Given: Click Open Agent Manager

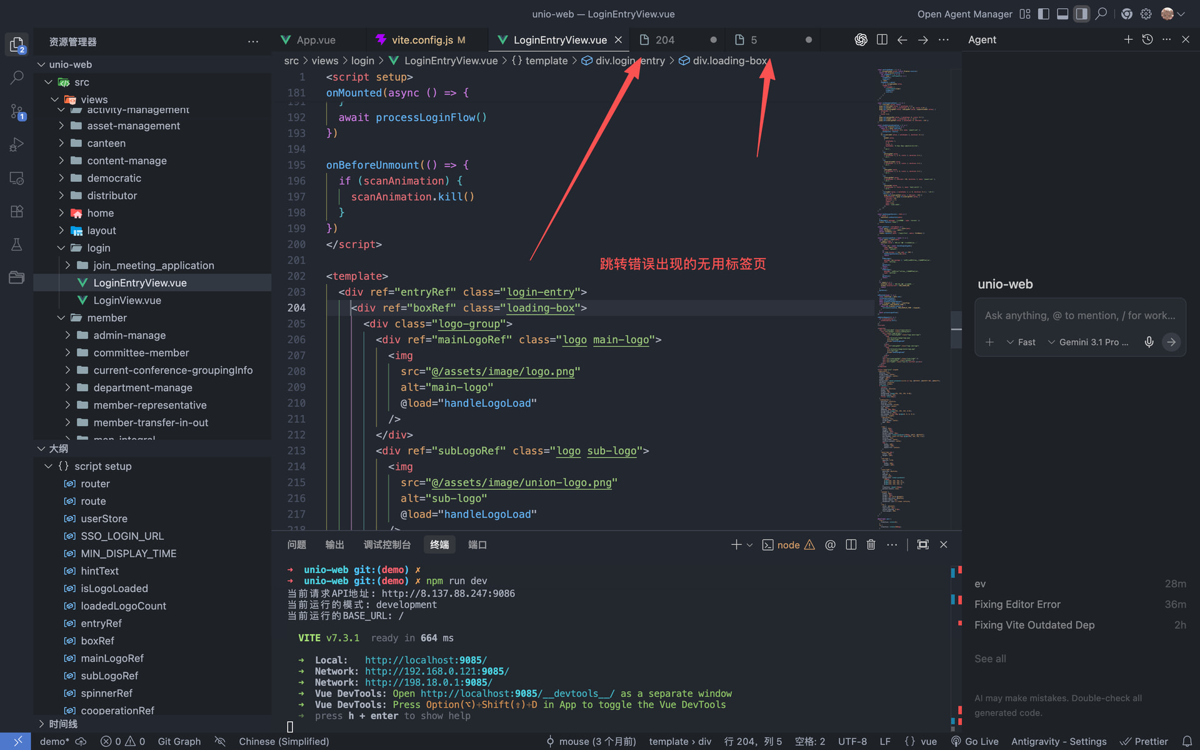Looking at the screenshot, I should [x=964, y=14].
